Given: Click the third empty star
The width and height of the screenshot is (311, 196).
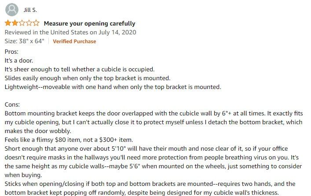Looking at the screenshot, I should pos(22,23).
